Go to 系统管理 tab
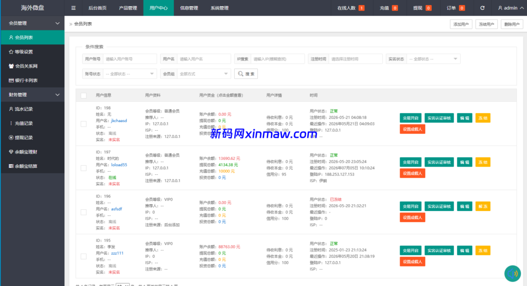The height and width of the screenshot is (286, 527). (219, 8)
